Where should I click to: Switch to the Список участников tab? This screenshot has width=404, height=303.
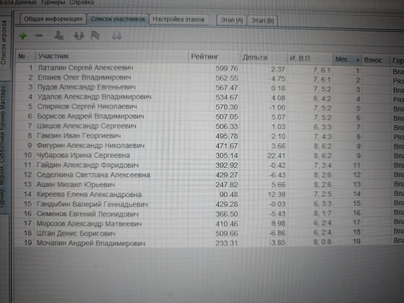tap(118, 19)
